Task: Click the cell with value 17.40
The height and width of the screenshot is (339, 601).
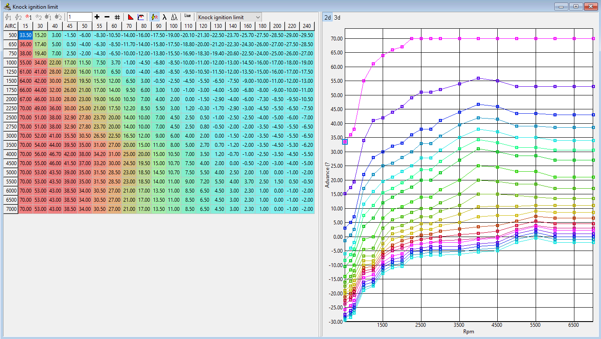Action: pyautogui.click(x=40, y=44)
